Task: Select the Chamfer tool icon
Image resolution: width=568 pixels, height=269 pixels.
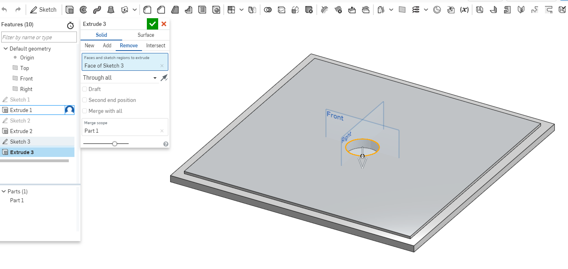Action: coord(161,10)
